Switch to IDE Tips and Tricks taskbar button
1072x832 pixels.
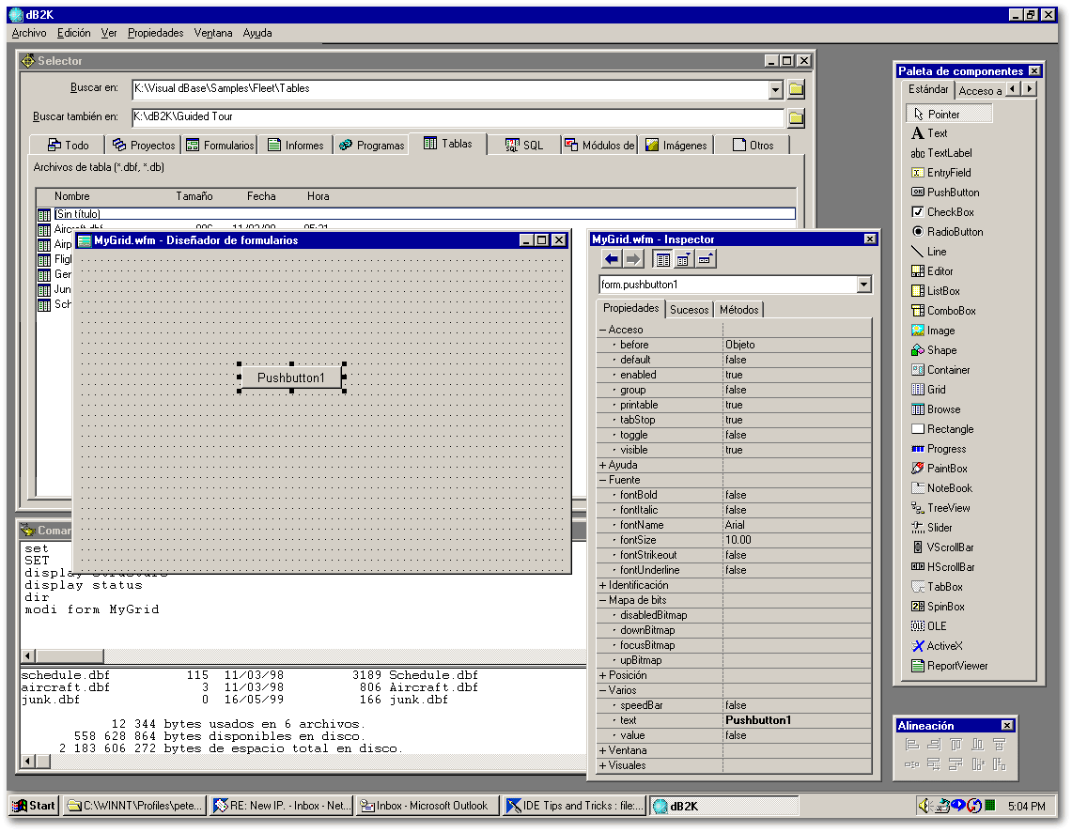576,806
